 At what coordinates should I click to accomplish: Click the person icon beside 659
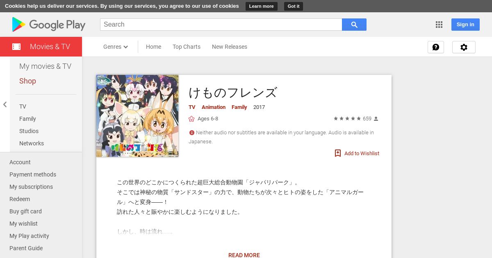pyautogui.click(x=376, y=119)
